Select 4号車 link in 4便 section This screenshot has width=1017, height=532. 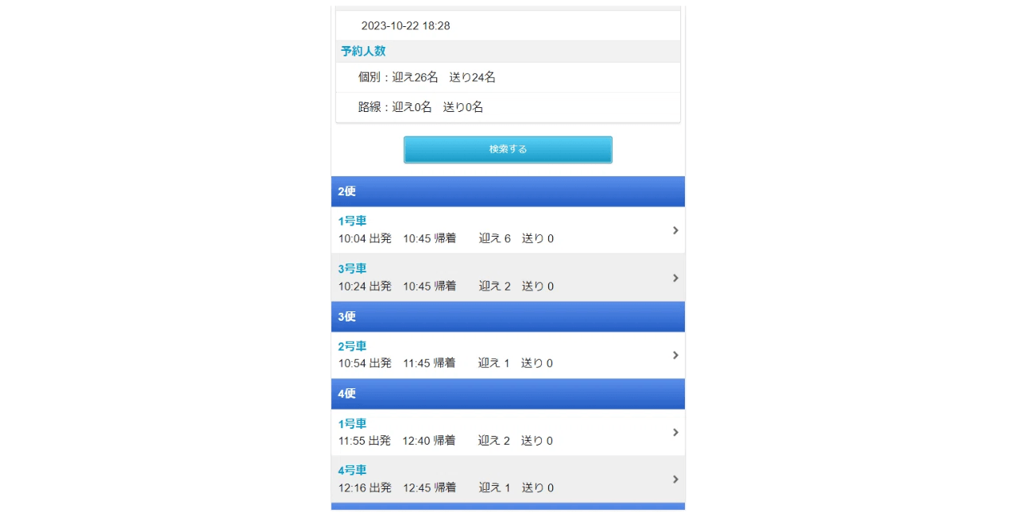click(x=352, y=471)
